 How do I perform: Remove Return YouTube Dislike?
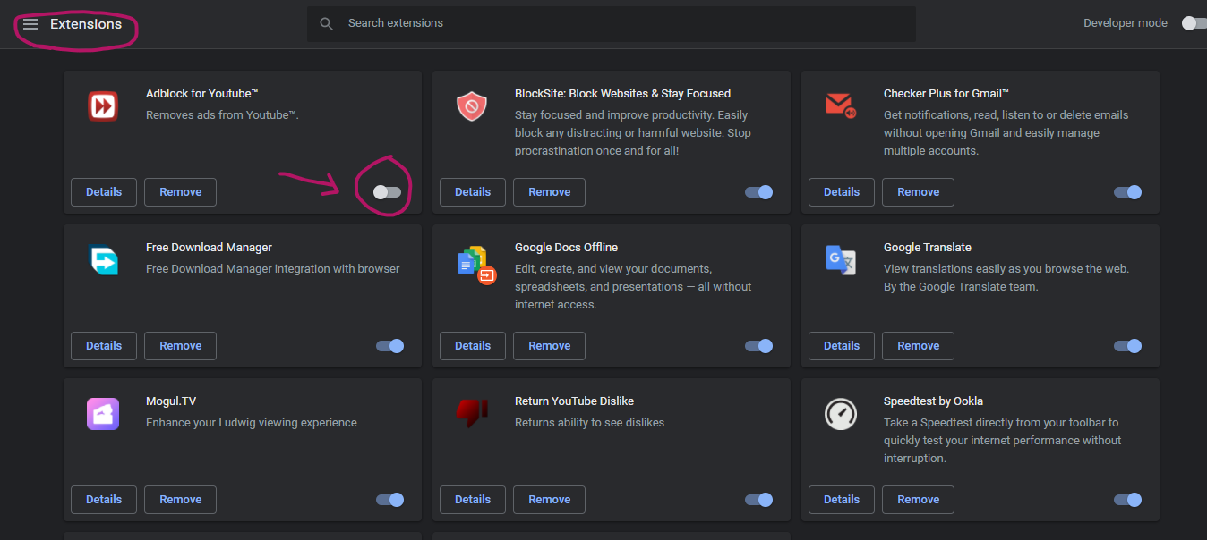point(550,500)
